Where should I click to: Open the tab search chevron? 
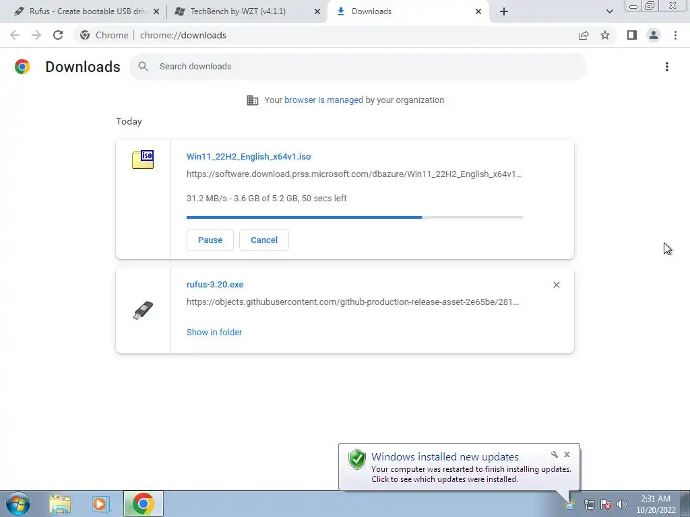(x=609, y=11)
